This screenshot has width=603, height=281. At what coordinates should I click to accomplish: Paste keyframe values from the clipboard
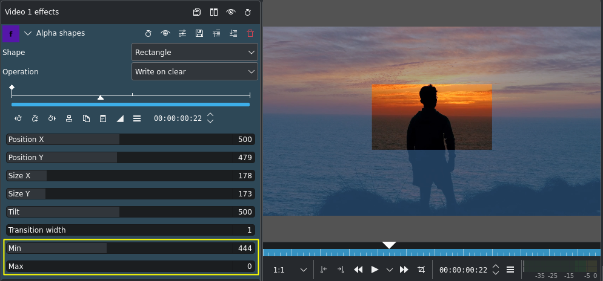point(103,118)
